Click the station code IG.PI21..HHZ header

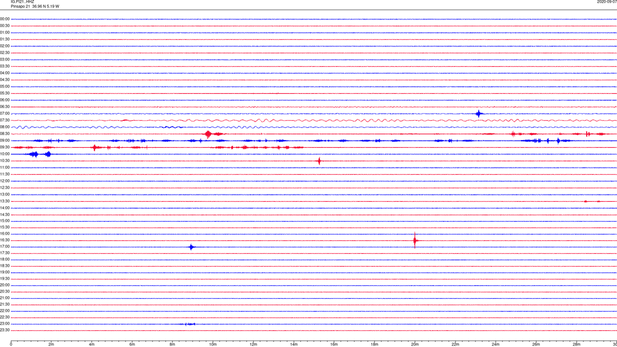(x=22, y=2)
